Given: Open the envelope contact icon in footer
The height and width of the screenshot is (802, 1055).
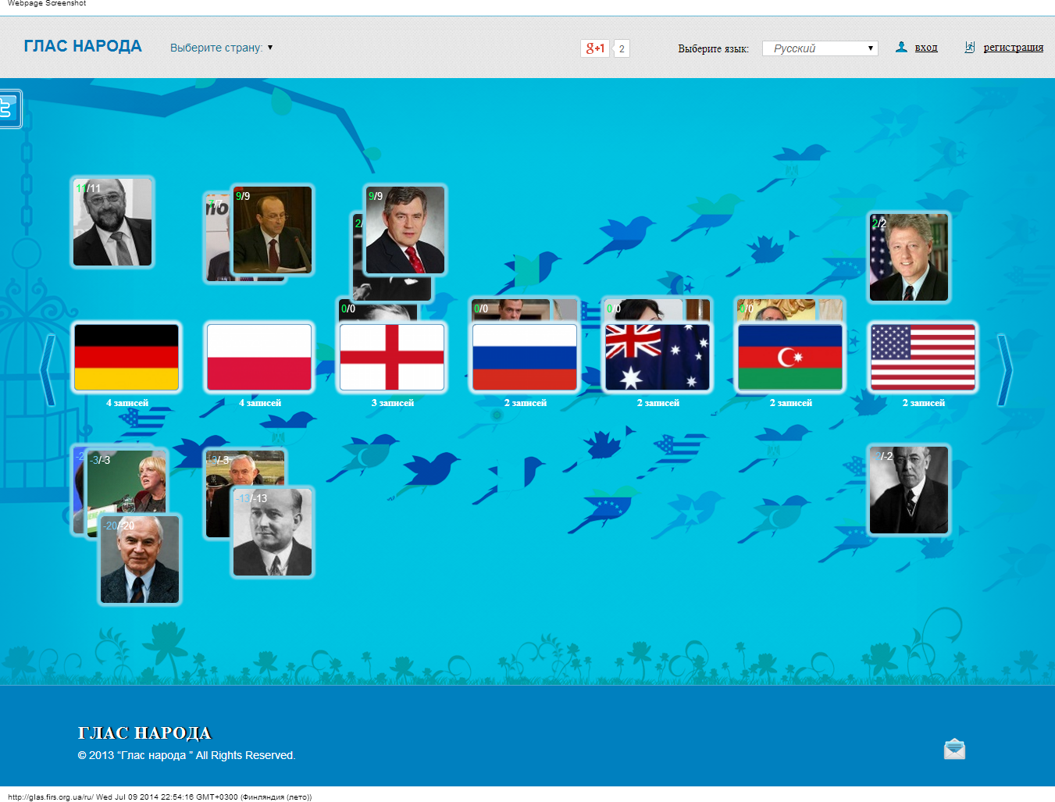Looking at the screenshot, I should (x=954, y=749).
